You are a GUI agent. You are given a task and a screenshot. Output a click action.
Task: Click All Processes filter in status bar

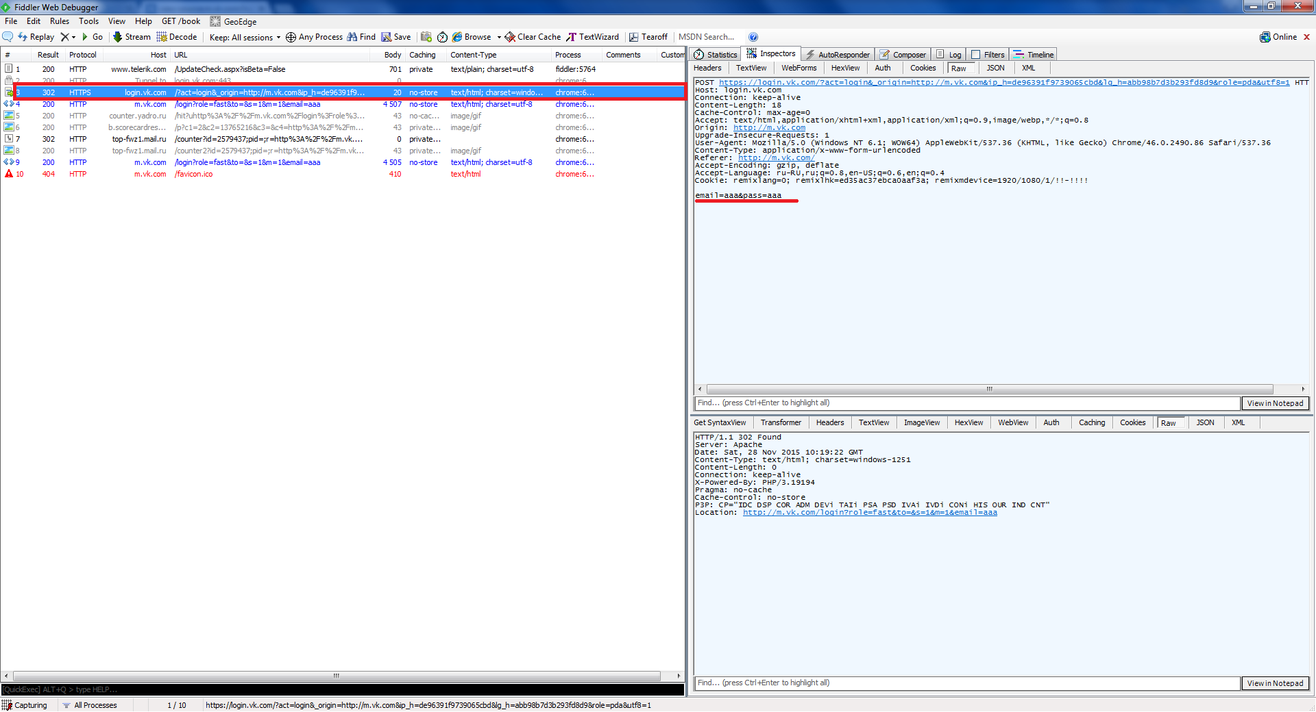pyautogui.click(x=89, y=705)
